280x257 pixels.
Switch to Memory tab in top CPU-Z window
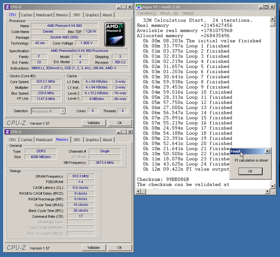62,15
